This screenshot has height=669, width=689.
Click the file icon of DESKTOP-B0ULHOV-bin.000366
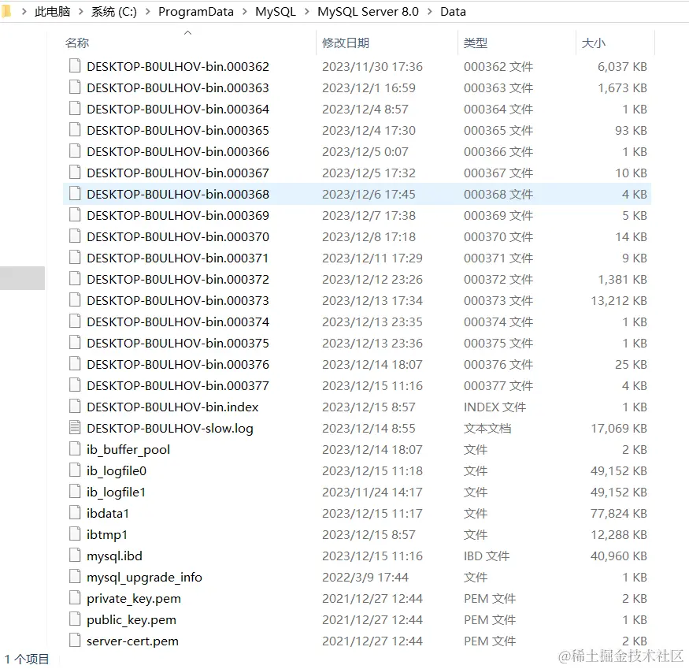75,151
